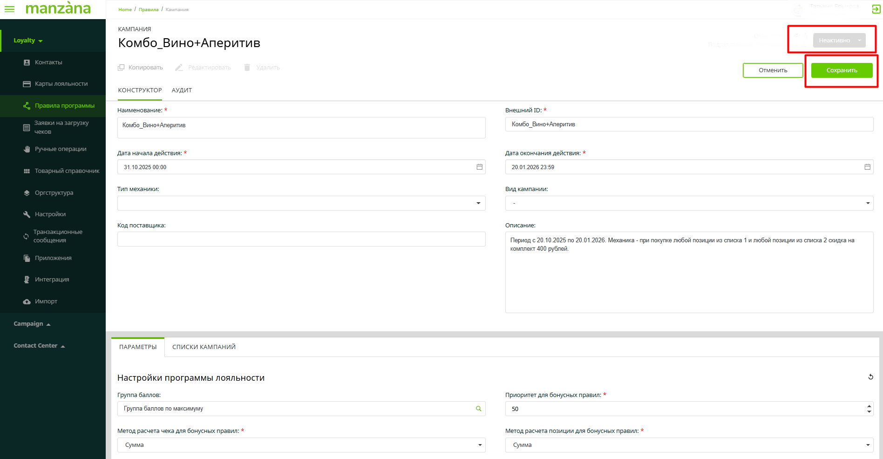Expand the Тип механики dropdown

478,203
